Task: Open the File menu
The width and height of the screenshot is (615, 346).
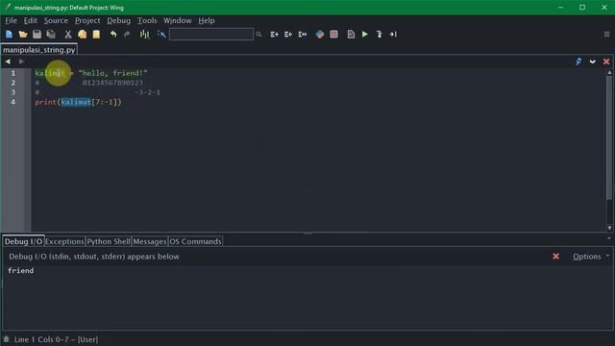Action: tap(11, 20)
